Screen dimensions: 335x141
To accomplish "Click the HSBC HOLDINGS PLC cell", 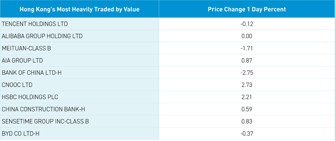I will [30, 97].
